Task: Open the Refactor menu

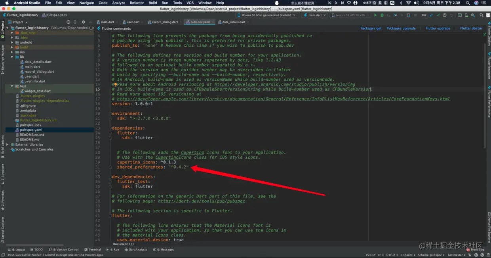Action: pos(137,3)
